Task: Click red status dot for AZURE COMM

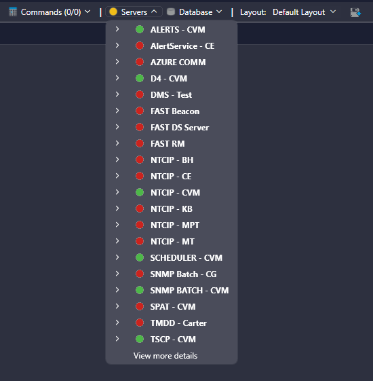Action: pos(140,62)
